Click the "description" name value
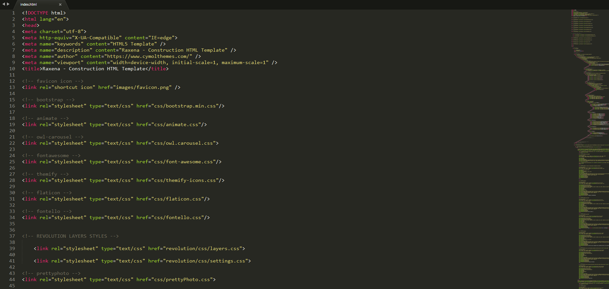 (73, 50)
